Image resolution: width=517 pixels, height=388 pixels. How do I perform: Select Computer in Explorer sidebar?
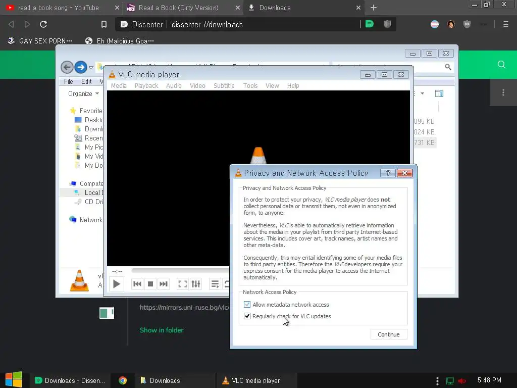point(86,183)
